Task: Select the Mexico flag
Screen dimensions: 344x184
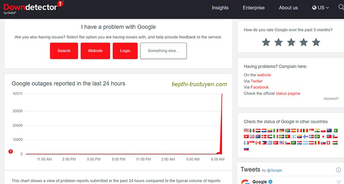Action: 252,130
